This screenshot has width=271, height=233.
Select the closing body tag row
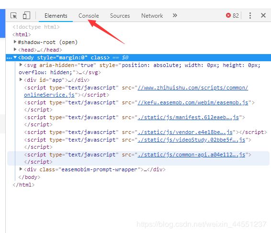click(x=29, y=177)
